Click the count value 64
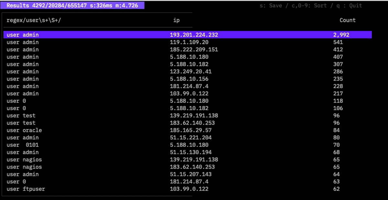This screenshot has height=200, width=388. pos(337,174)
